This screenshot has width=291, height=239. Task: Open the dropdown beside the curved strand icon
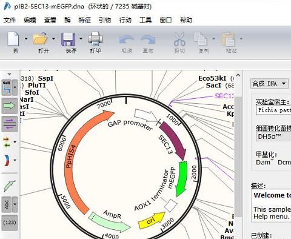(15, 160)
